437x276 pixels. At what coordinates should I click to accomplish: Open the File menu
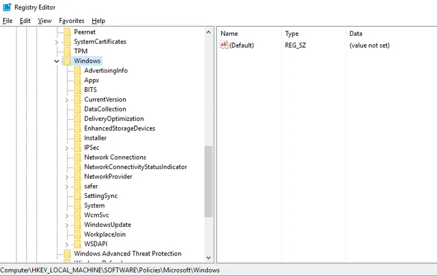tap(7, 21)
